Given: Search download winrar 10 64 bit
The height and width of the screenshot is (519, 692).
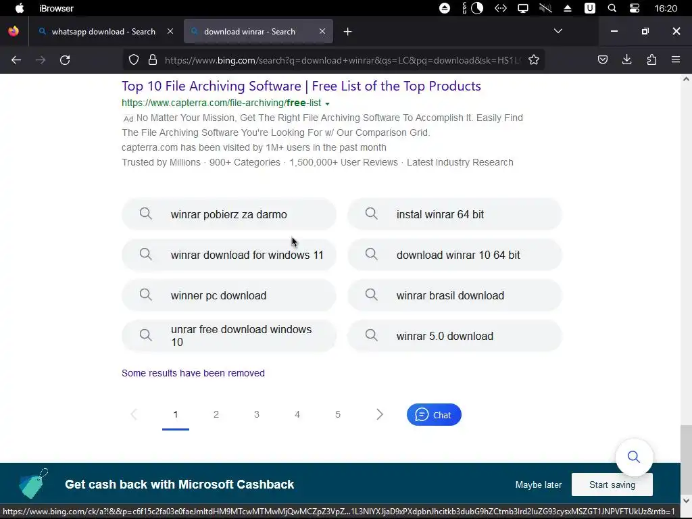Looking at the screenshot, I should [x=455, y=255].
